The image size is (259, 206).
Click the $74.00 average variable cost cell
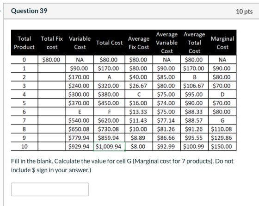coord(167,103)
